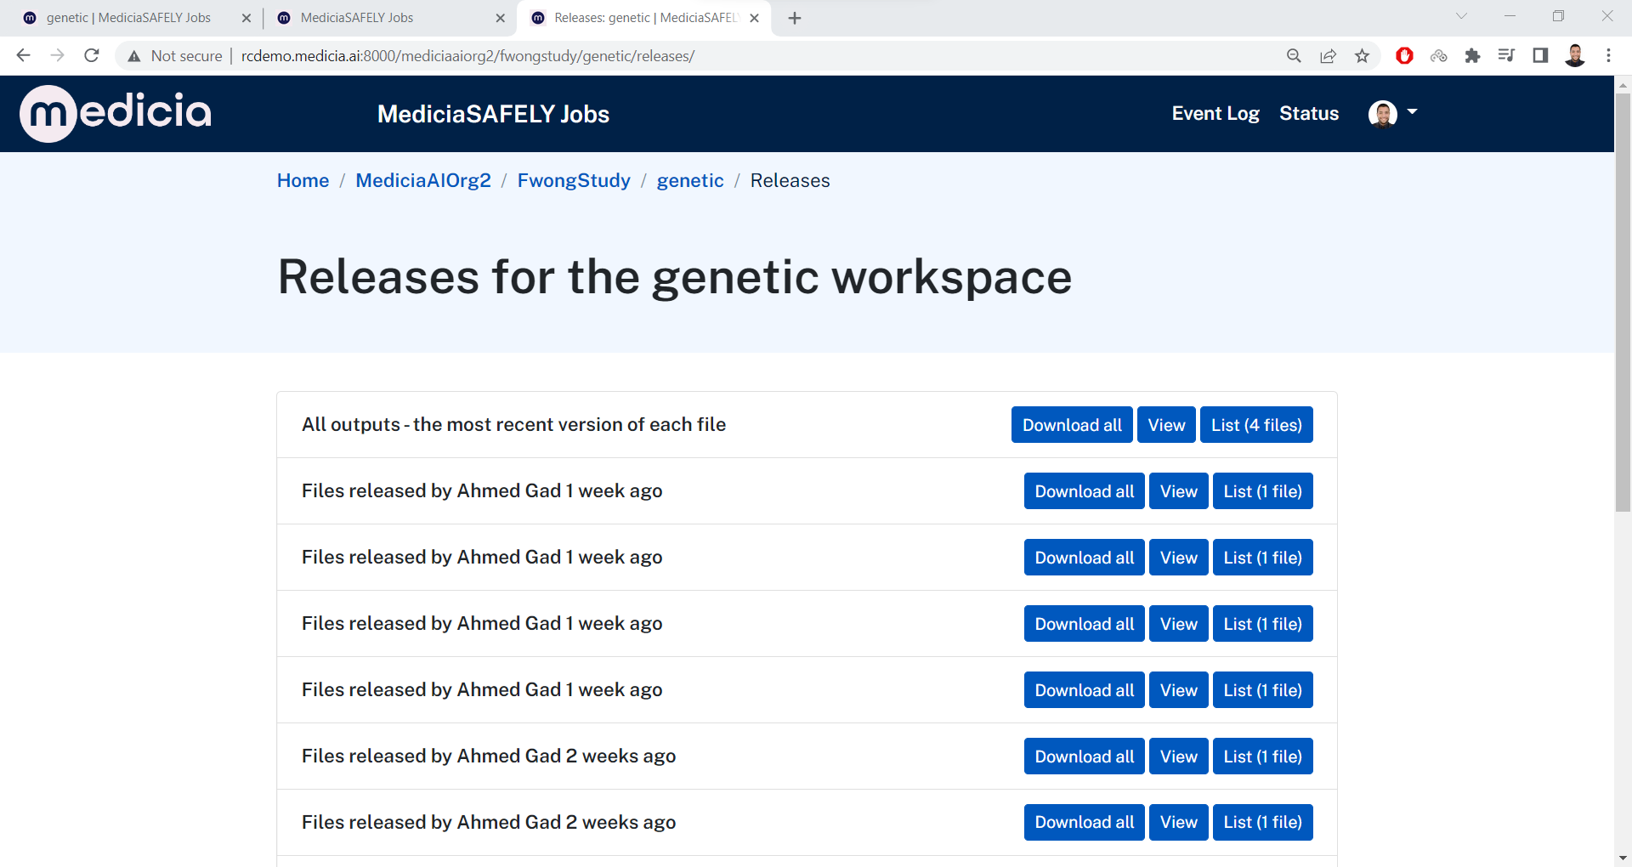The image size is (1632, 867).
Task: List file in second '1 week ago' row
Action: coord(1263,558)
